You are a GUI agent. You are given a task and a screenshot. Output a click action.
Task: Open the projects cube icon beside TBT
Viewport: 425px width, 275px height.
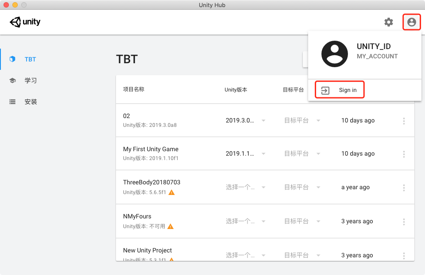coord(12,59)
